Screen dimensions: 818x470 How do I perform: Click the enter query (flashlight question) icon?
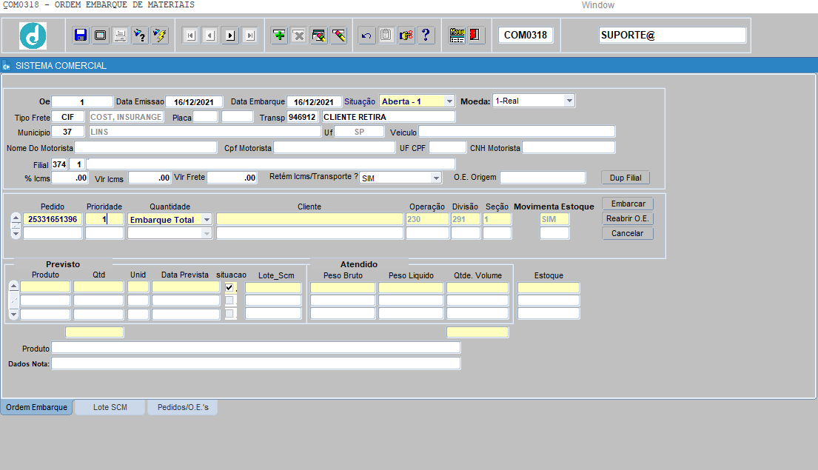140,36
